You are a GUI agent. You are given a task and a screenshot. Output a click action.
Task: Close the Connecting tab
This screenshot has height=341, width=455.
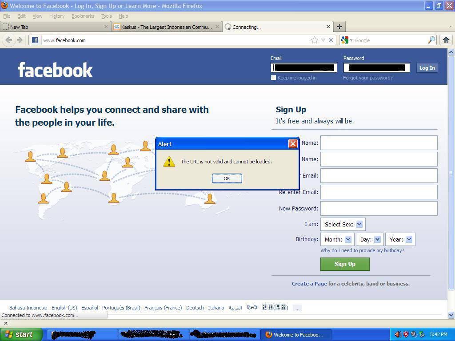click(x=328, y=27)
